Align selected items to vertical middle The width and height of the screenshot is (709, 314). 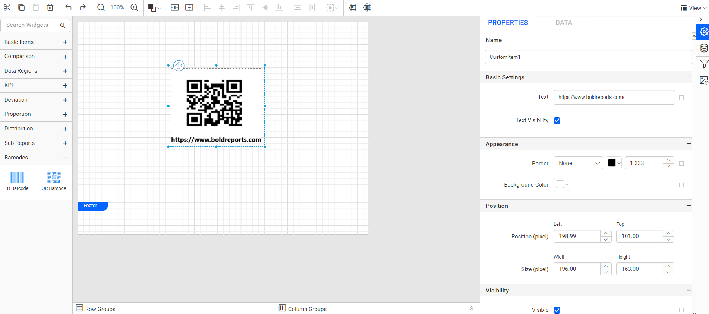pos(265,7)
